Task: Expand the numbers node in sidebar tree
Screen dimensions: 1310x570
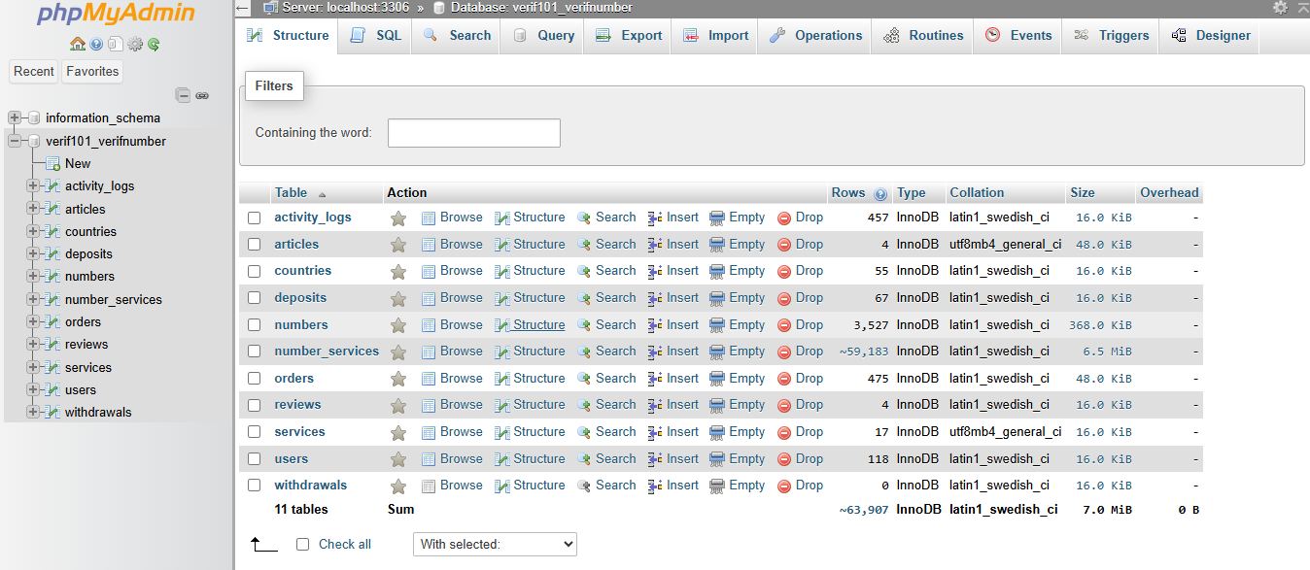Action: pos(33,276)
